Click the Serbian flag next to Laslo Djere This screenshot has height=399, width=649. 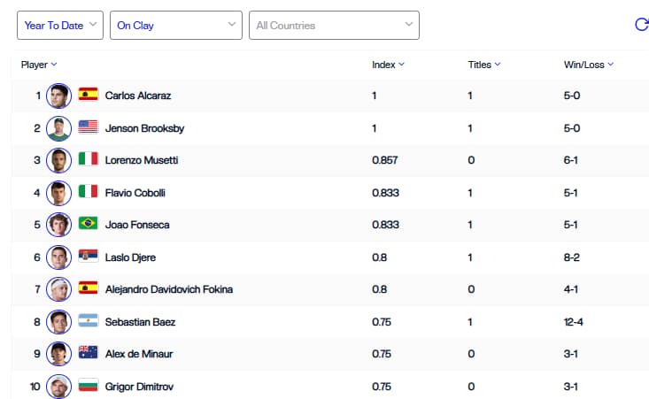tap(89, 256)
